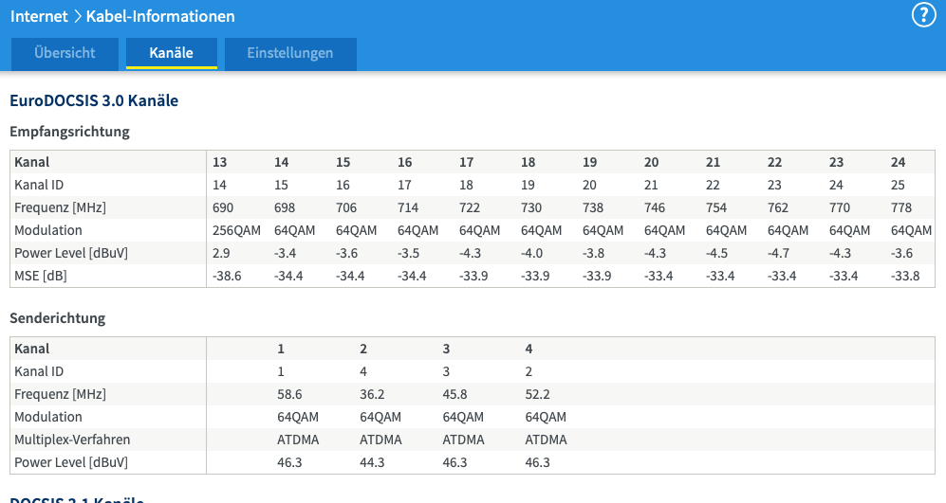Open the help question mark icon
Viewport: 946px width, 503px height.
pyautogui.click(x=923, y=15)
